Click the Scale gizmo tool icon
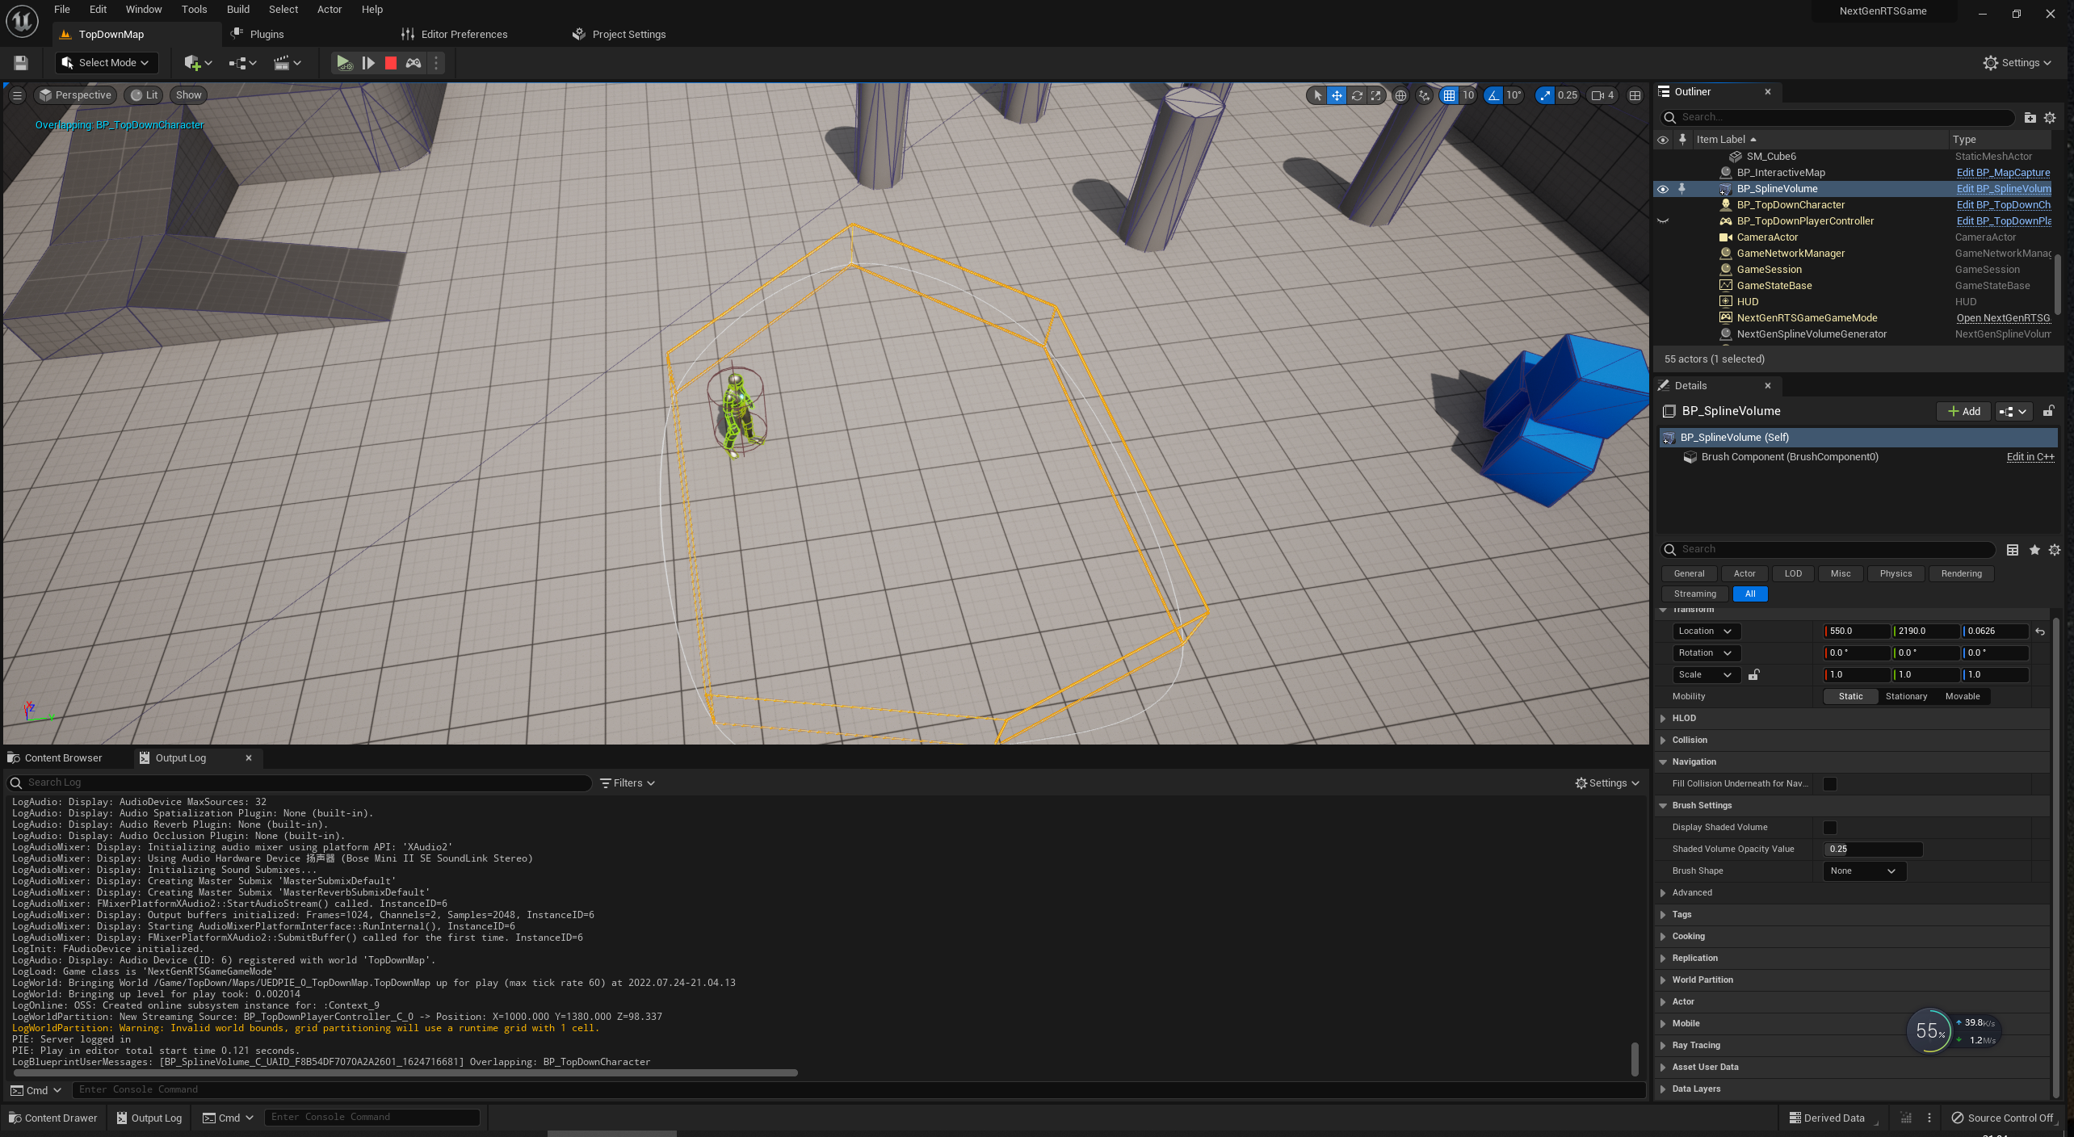 pyautogui.click(x=1375, y=95)
